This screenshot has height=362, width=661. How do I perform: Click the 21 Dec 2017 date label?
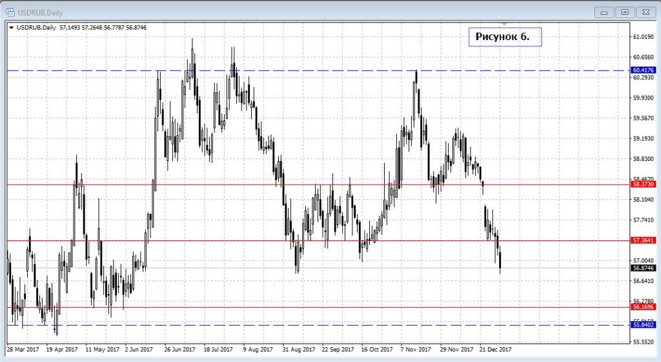click(496, 350)
